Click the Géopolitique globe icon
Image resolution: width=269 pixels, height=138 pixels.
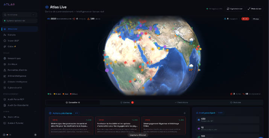point(5,58)
